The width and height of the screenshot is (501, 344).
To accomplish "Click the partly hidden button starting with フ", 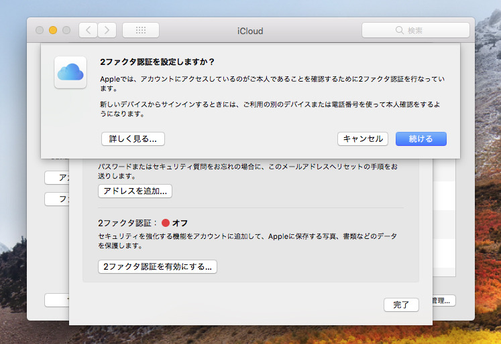I will (56, 199).
